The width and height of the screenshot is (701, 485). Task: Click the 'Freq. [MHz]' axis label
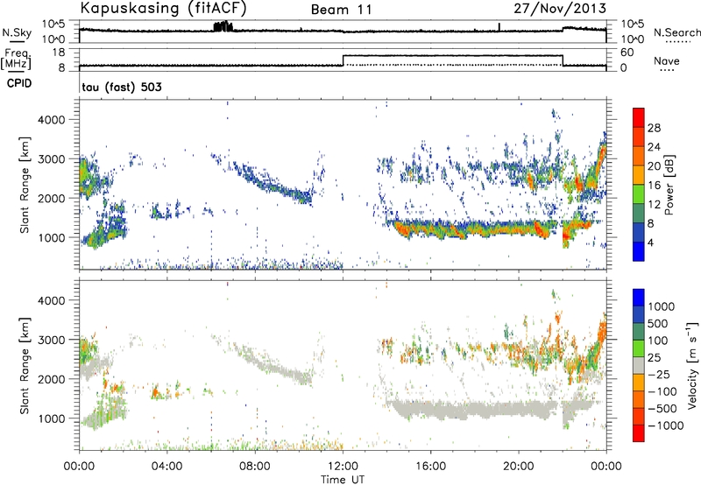16,60
